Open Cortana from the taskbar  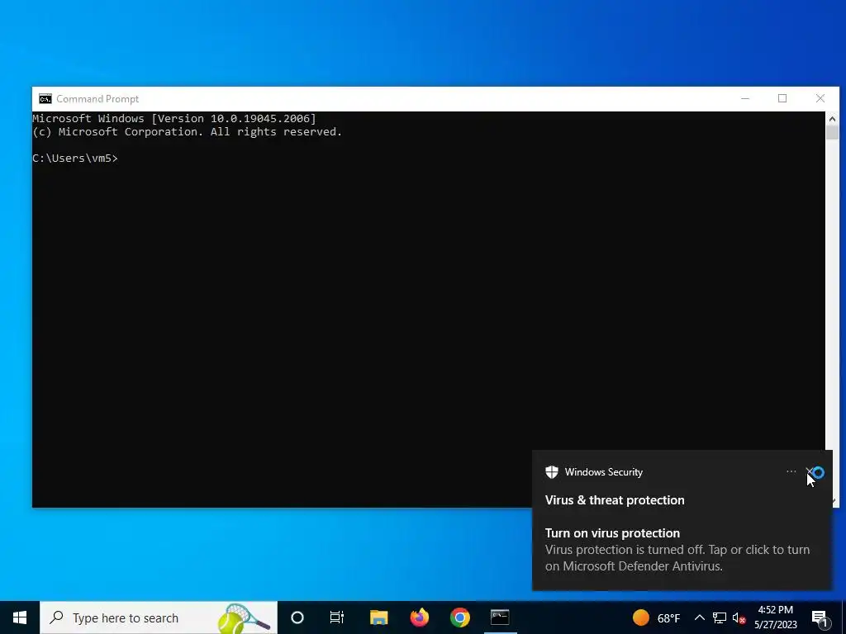pos(297,617)
